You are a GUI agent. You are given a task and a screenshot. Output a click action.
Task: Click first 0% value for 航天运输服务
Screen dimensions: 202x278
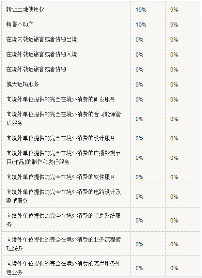139,84
